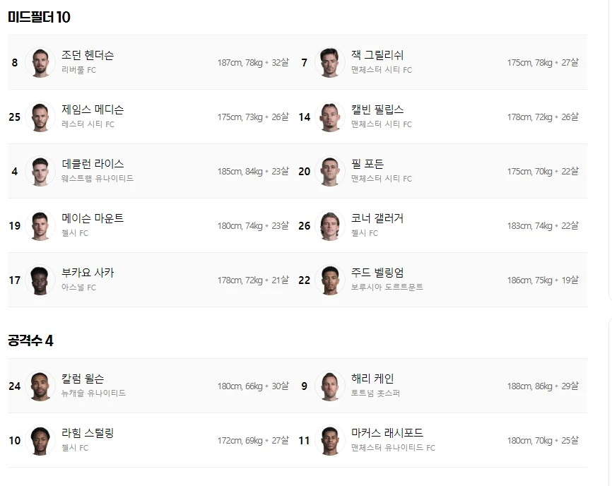This screenshot has height=486, width=612.
Task: Click Bukayo Saka's player photo (부카요 사카)
Action: 40,280
